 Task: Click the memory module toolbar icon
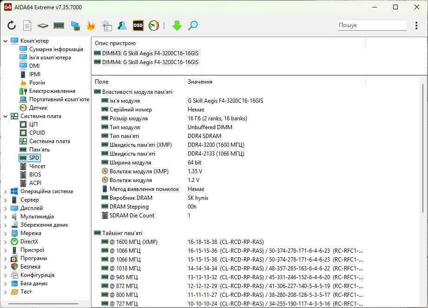coord(59,26)
